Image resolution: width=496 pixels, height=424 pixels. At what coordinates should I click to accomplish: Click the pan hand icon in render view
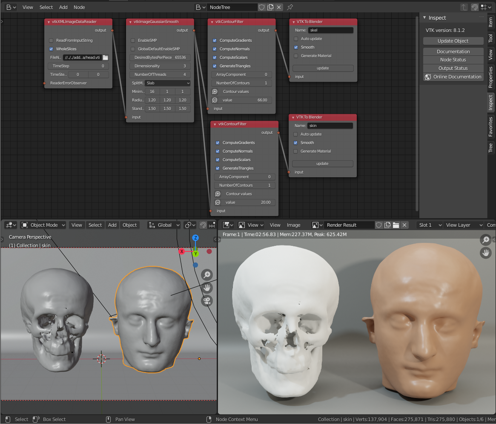click(x=485, y=253)
